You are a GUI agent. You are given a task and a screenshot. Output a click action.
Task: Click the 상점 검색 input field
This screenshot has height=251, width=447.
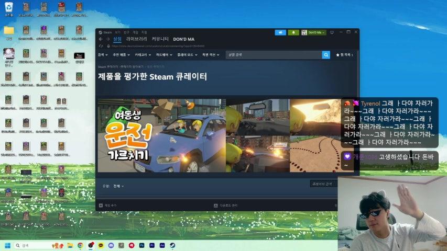point(274,55)
